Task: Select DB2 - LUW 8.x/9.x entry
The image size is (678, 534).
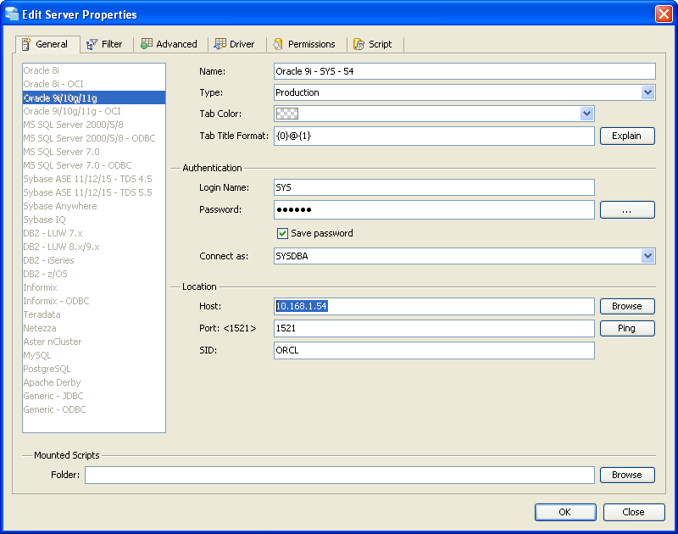Action: [94, 247]
